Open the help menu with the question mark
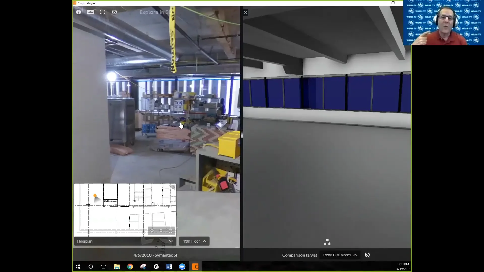This screenshot has width=484, height=272. pyautogui.click(x=114, y=12)
